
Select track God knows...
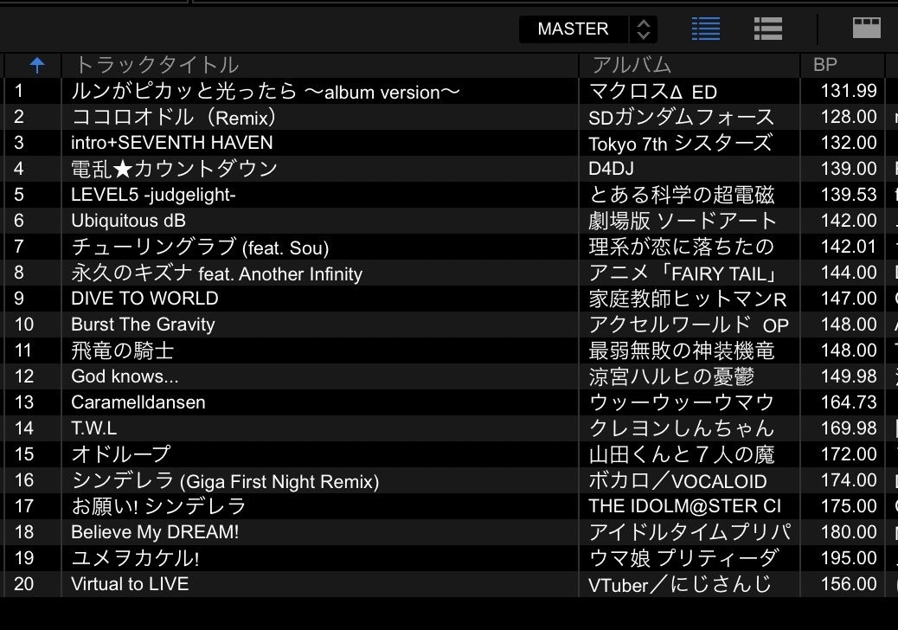coord(125,376)
